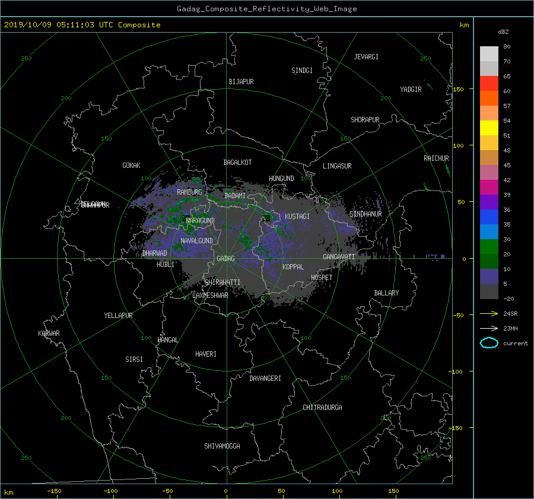Image resolution: width=534 pixels, height=499 pixels.
Task: Click the '23MN' legend text
Action: [510, 329]
